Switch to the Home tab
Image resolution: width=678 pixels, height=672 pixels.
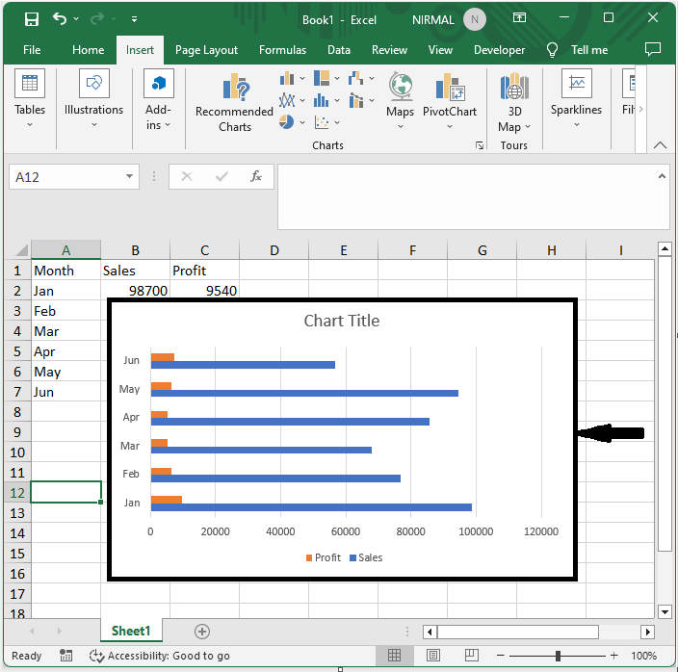(x=89, y=50)
